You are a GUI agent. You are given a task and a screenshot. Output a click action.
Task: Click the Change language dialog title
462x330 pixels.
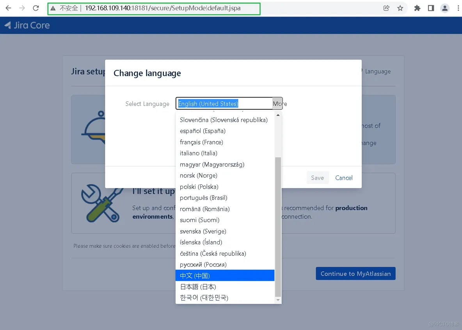point(147,73)
